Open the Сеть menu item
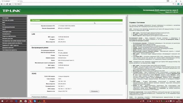 13,25
